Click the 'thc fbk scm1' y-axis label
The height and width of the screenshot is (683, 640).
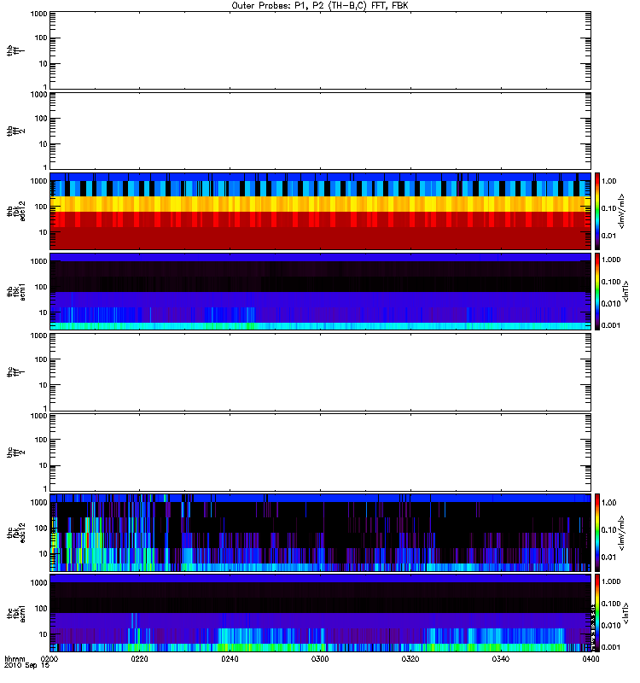(16, 613)
